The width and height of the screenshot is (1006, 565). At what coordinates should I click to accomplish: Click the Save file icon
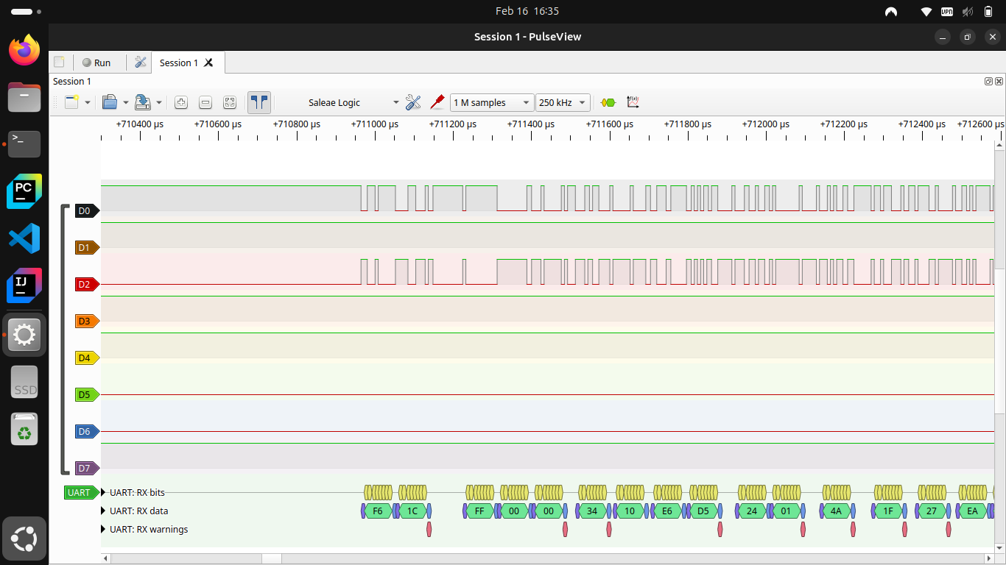(x=143, y=102)
